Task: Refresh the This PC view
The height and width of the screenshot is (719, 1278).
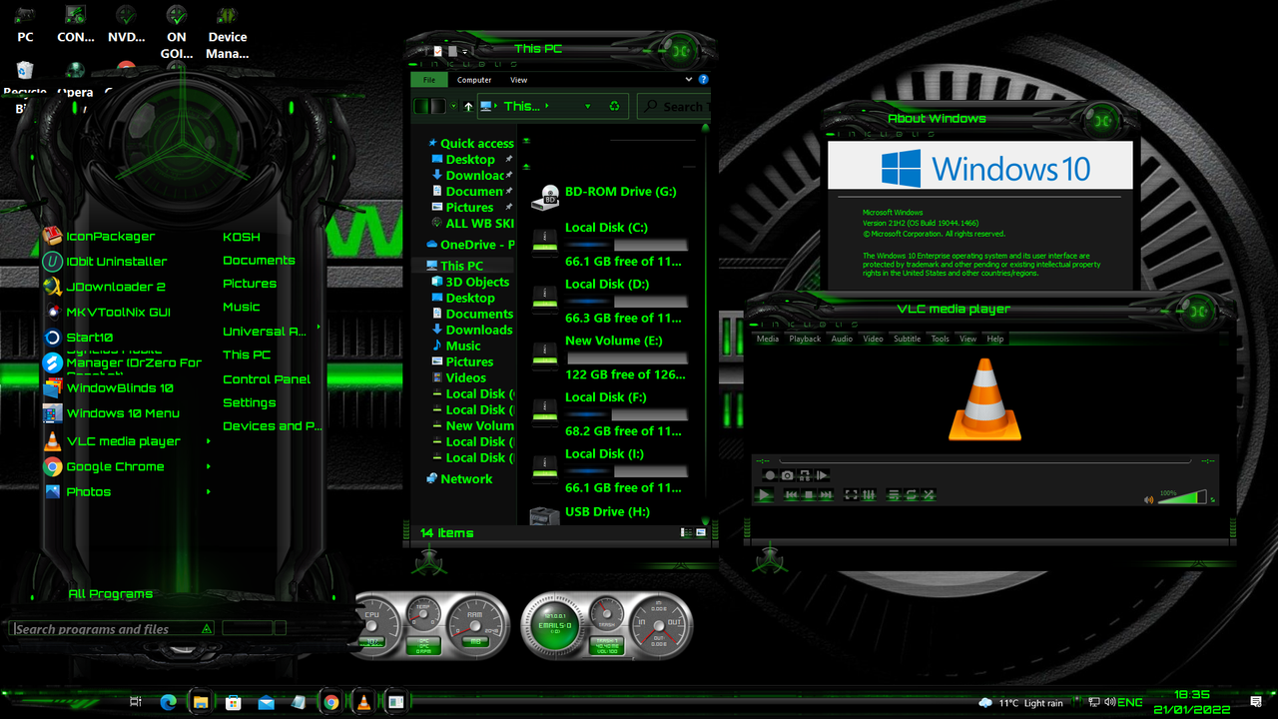Action: pos(614,106)
